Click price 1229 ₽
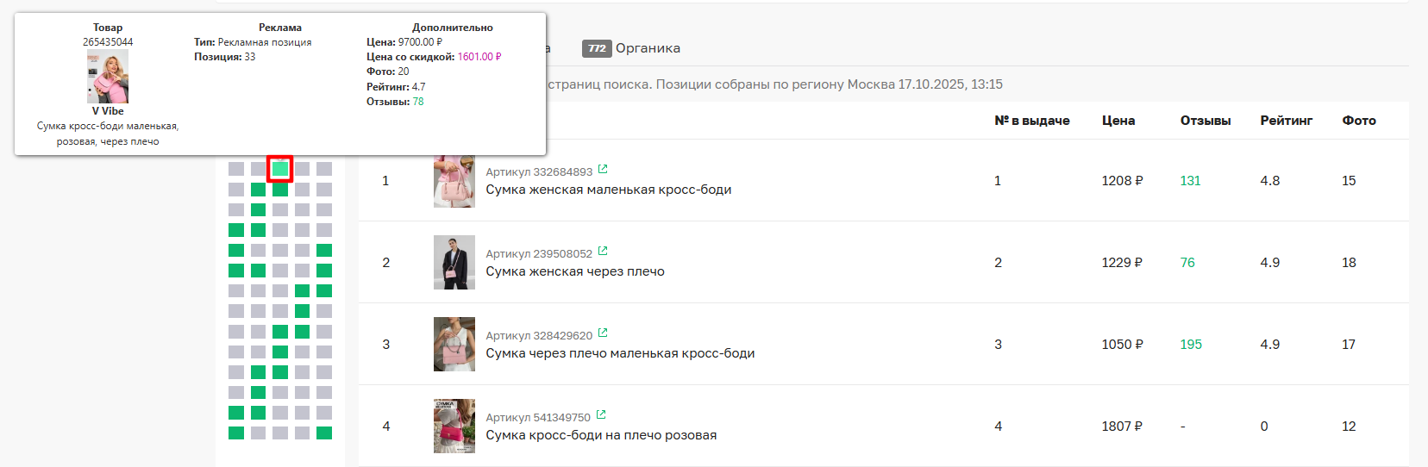 point(1122,263)
